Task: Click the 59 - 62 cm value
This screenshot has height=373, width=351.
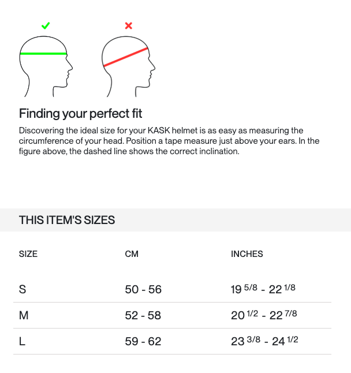Action: coord(143,341)
